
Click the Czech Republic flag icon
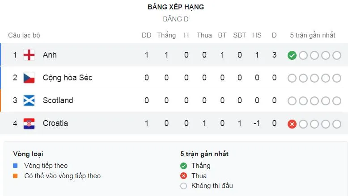coord(29,78)
